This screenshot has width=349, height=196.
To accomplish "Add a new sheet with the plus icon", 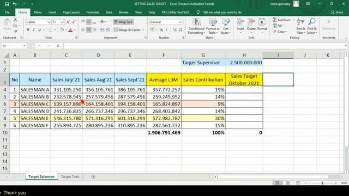I will point(93,176).
